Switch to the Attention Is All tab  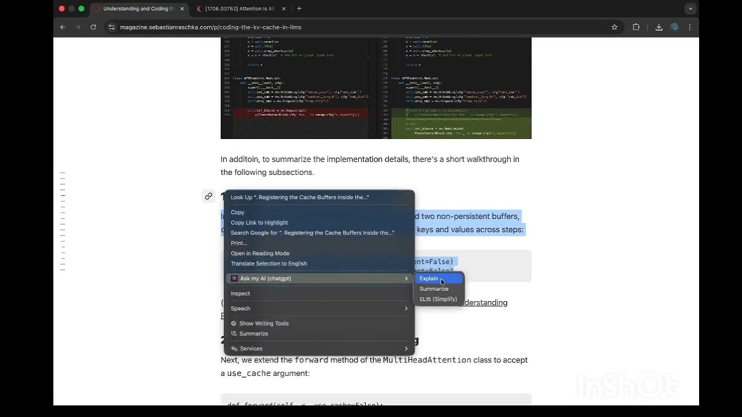click(240, 9)
